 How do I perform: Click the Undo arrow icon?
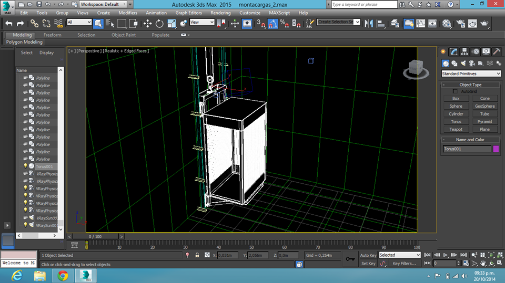(9, 23)
